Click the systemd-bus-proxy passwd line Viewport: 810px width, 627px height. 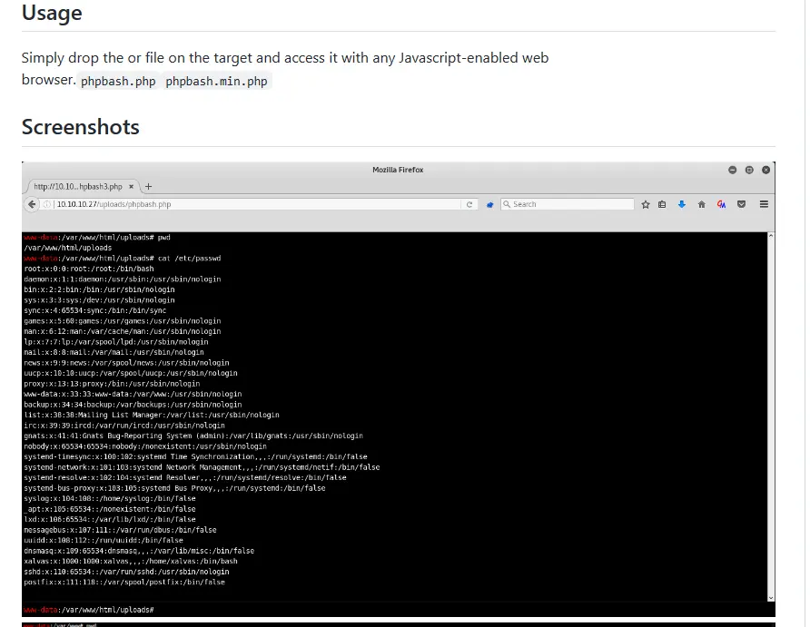click(x=174, y=488)
